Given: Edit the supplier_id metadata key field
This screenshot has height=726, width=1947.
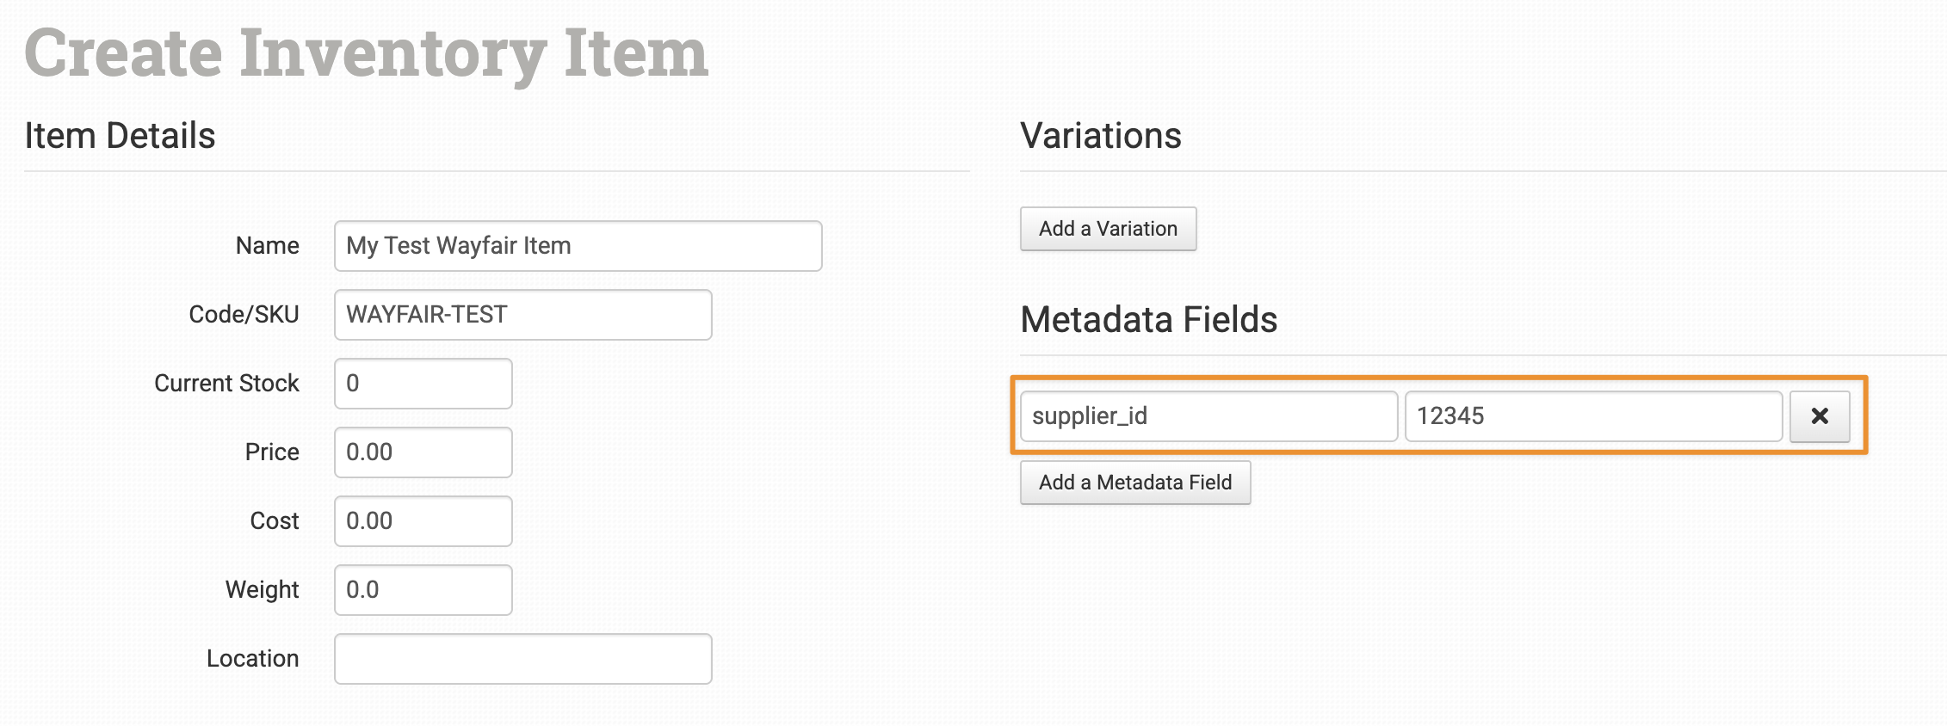Looking at the screenshot, I should [1208, 417].
